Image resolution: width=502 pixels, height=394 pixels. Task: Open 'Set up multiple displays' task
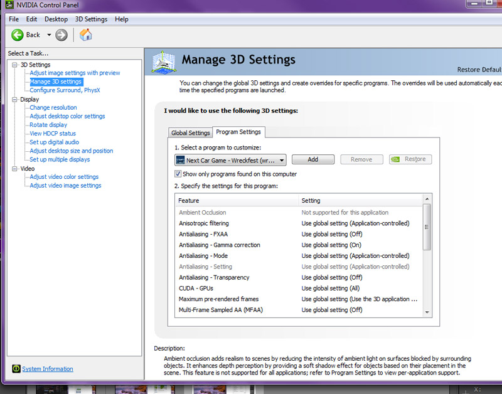pyautogui.click(x=60, y=159)
